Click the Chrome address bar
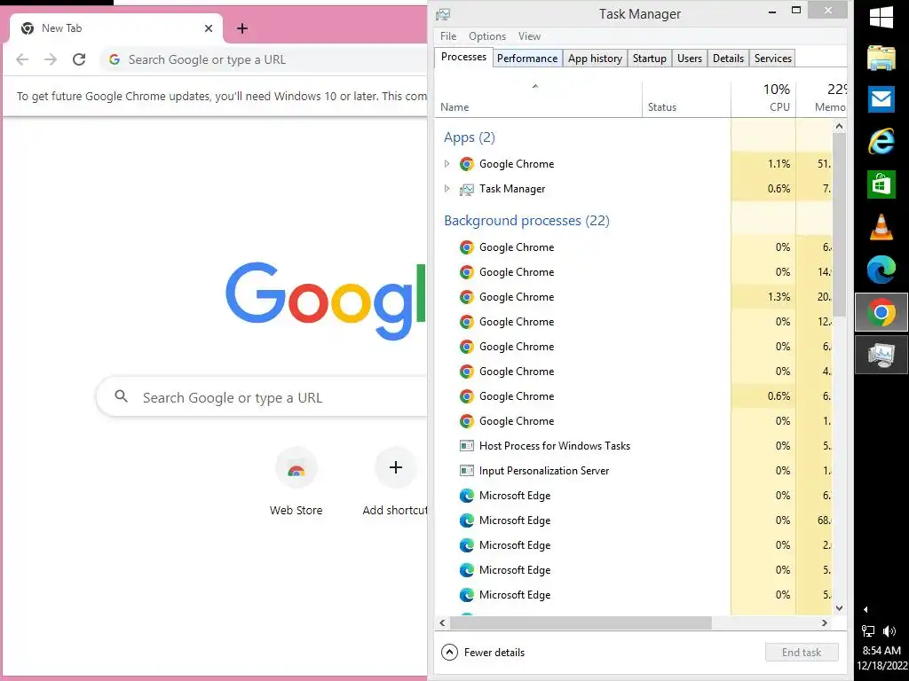909x681 pixels. (264, 59)
